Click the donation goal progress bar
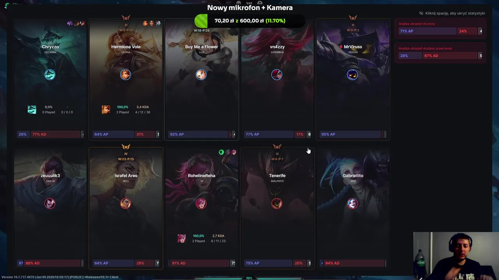Viewport: 499px width, 280px height. click(250, 21)
